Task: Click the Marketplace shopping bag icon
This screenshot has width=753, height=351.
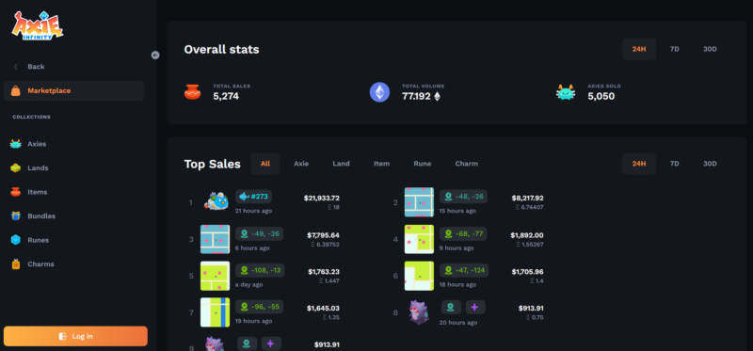Action: click(x=16, y=90)
